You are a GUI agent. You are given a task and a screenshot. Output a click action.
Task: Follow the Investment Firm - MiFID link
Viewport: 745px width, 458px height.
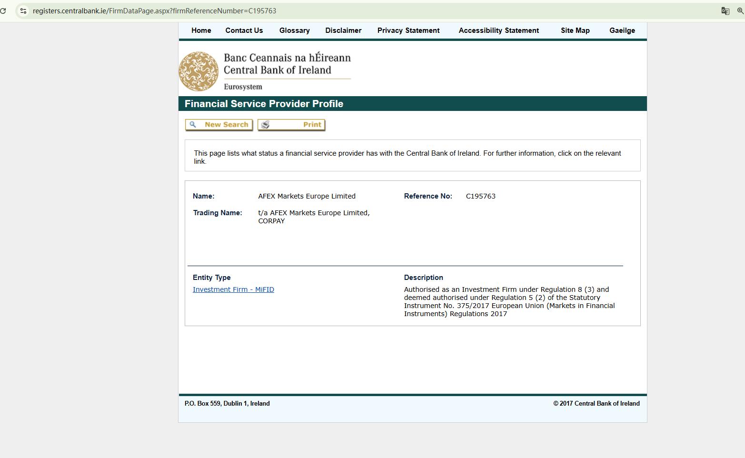point(233,289)
